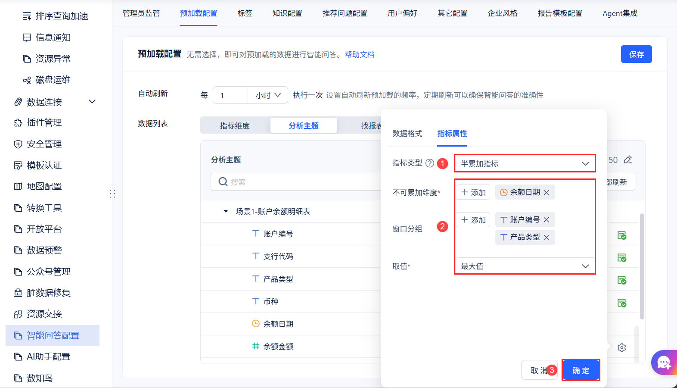
Task: Collapse the 场景1-账户余额明细表 tree node
Action: coord(226,211)
